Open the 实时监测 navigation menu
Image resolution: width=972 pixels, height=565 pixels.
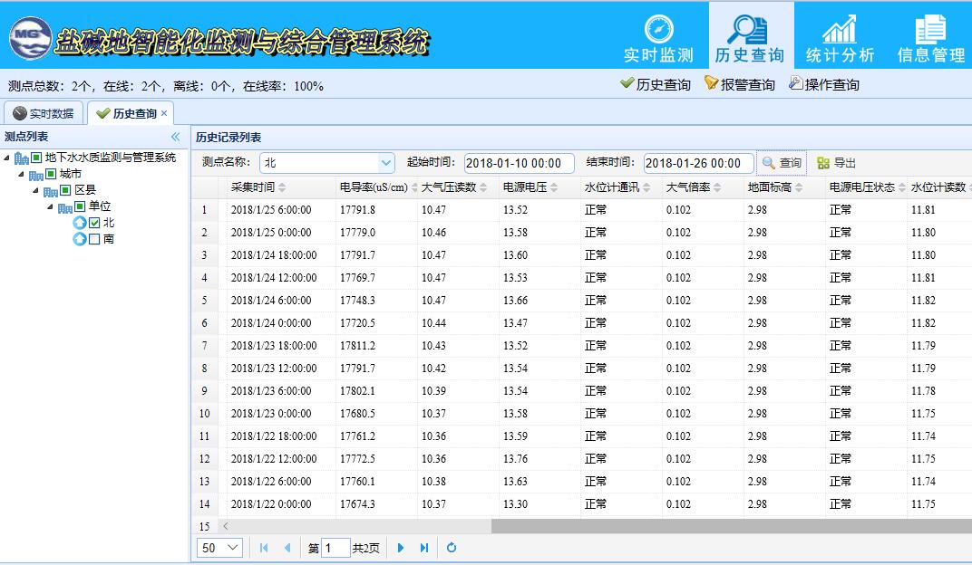tap(658, 36)
